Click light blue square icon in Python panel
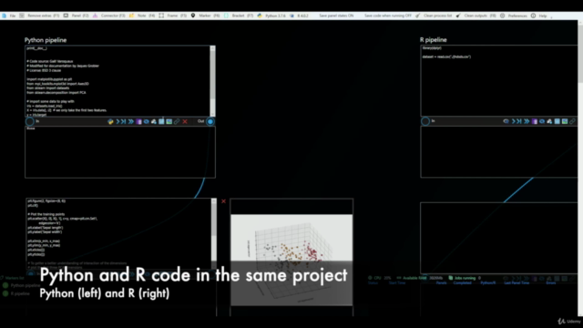 161,121
